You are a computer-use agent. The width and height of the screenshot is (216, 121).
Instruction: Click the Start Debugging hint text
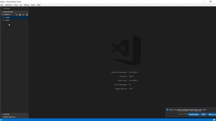(x=120, y=85)
